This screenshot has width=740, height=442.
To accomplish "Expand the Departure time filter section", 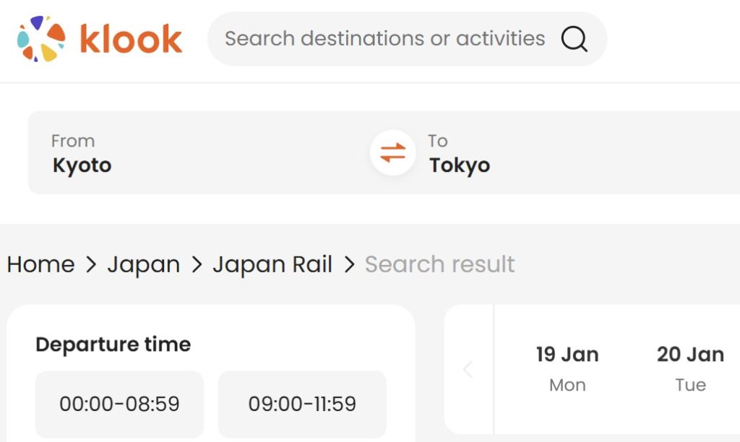I will click(x=113, y=344).
